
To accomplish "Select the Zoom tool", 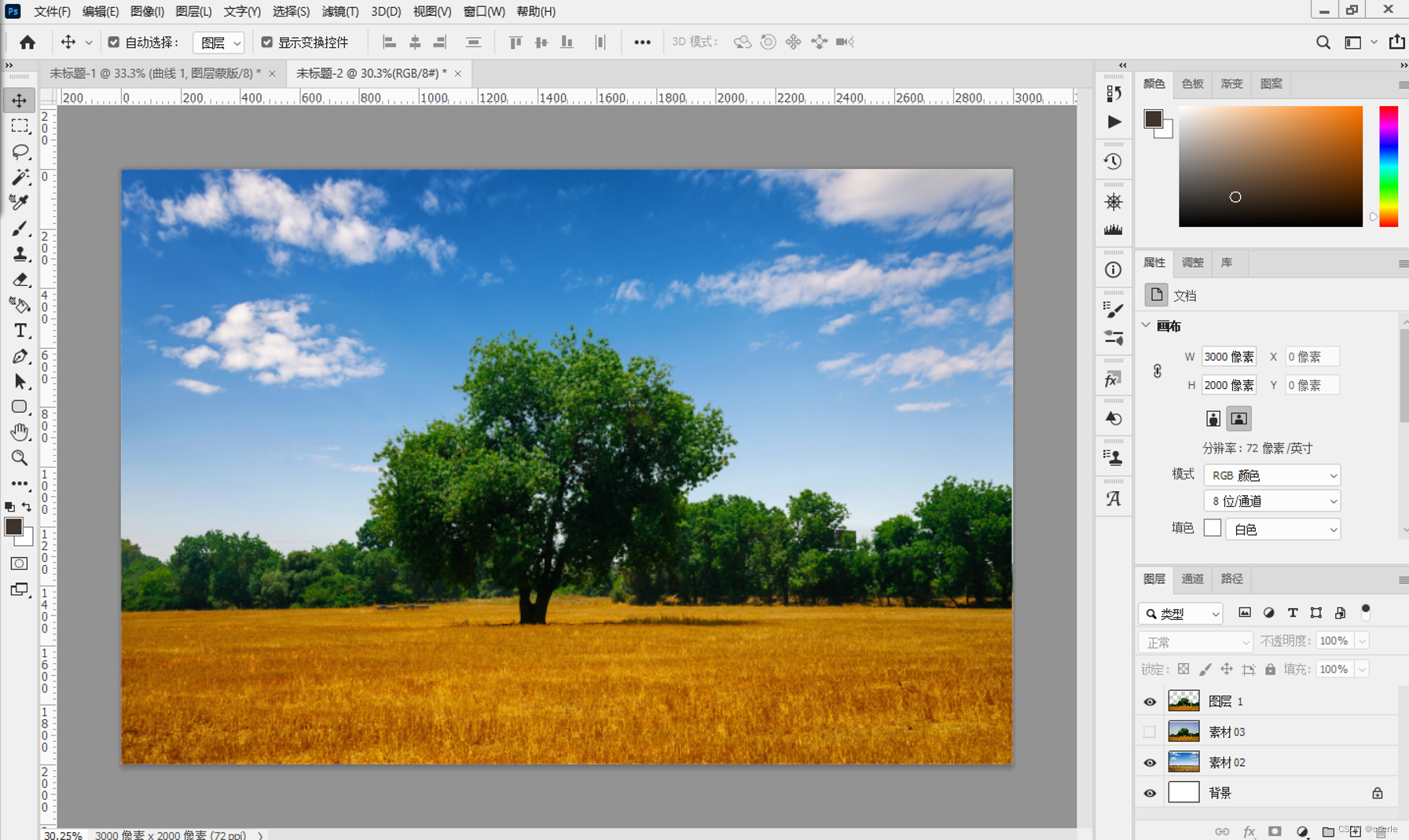I will [20, 457].
